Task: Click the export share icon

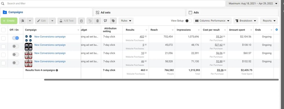Action: click(x=105, y=21)
